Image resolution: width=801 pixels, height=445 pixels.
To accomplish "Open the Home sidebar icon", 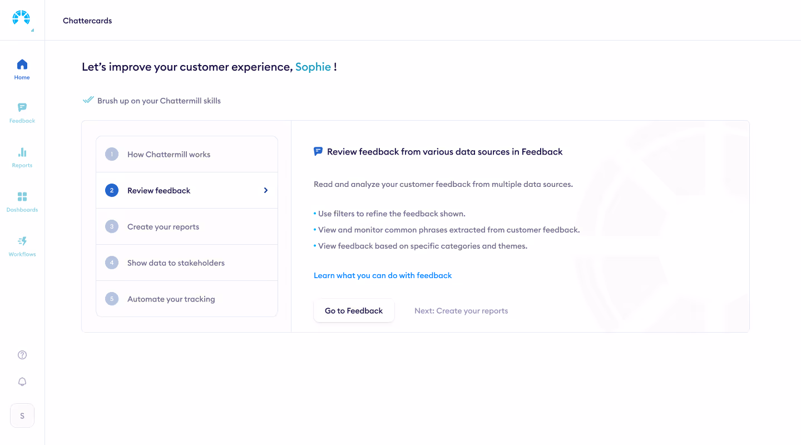I will [x=22, y=64].
